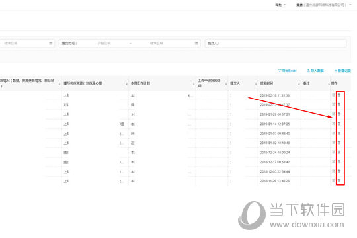
Task: Delete the record submitted 2018-12-03 22:54:44
Action: [339, 171]
